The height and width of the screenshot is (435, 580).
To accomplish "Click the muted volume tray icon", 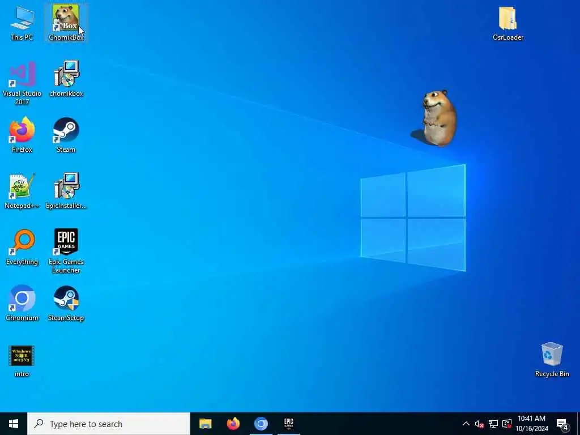I will pos(479,424).
